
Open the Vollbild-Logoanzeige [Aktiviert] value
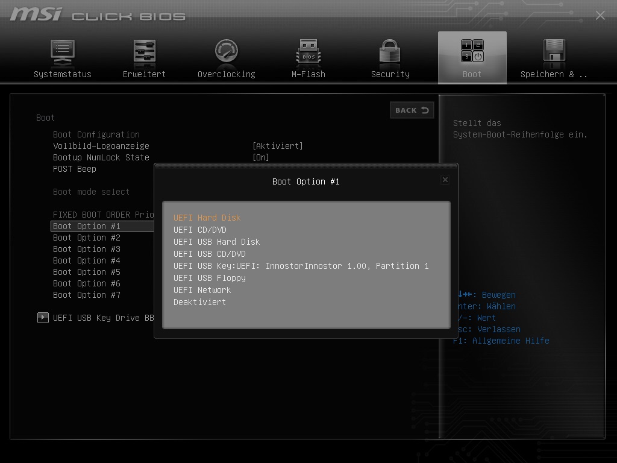[277, 146]
